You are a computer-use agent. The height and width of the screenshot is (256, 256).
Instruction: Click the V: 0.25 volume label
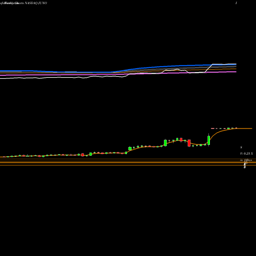246,154
